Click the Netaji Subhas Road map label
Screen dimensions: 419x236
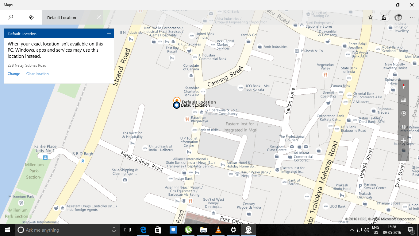point(141,161)
